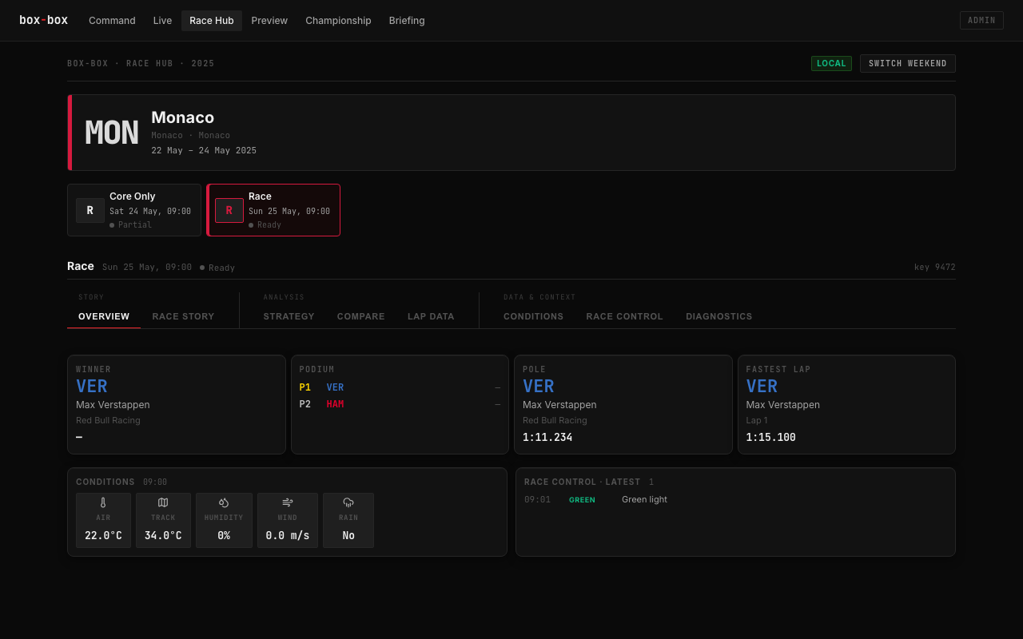Click the WINNER card's VER code
The height and width of the screenshot is (639, 1023).
[92, 387]
